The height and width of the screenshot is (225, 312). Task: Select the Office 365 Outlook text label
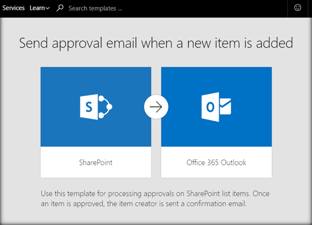pos(216,162)
